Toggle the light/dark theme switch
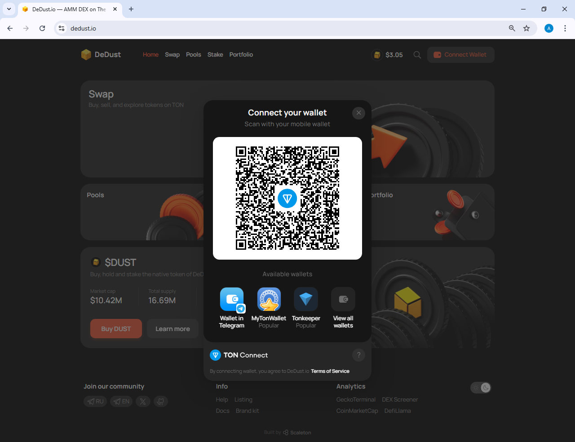 [x=481, y=388]
